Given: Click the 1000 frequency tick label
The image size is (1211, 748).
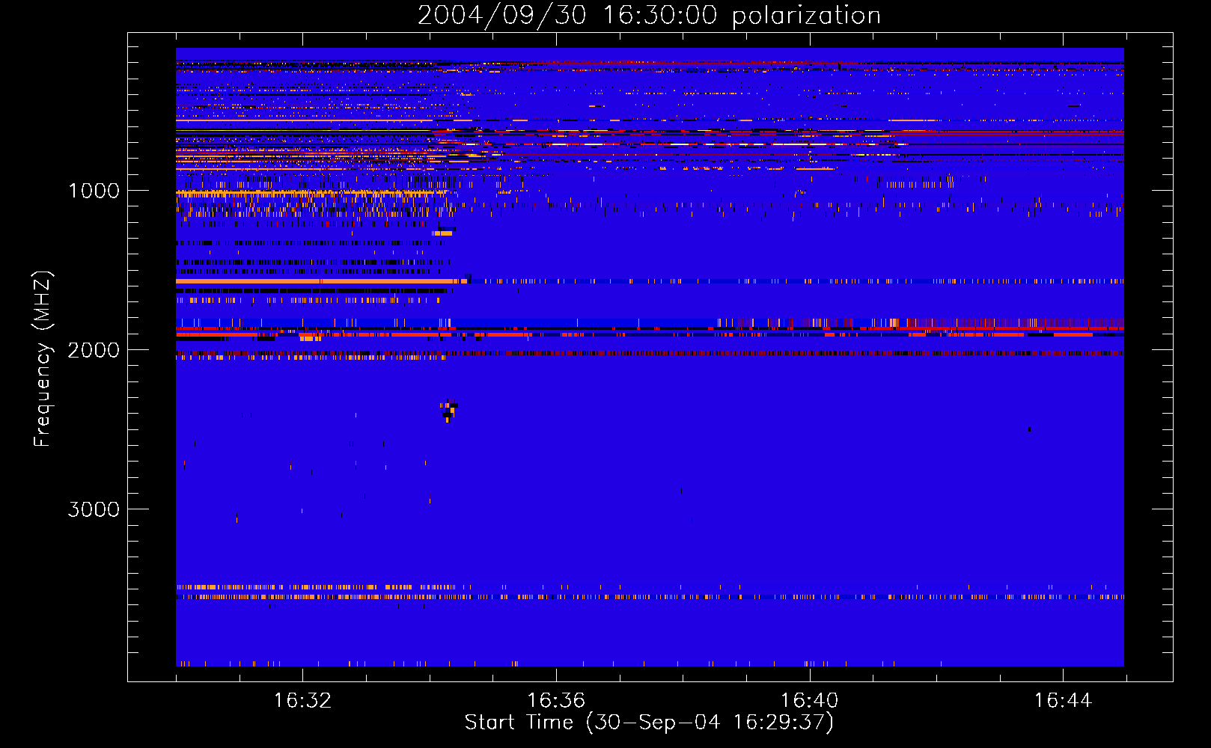Looking at the screenshot, I should pyautogui.click(x=94, y=191).
